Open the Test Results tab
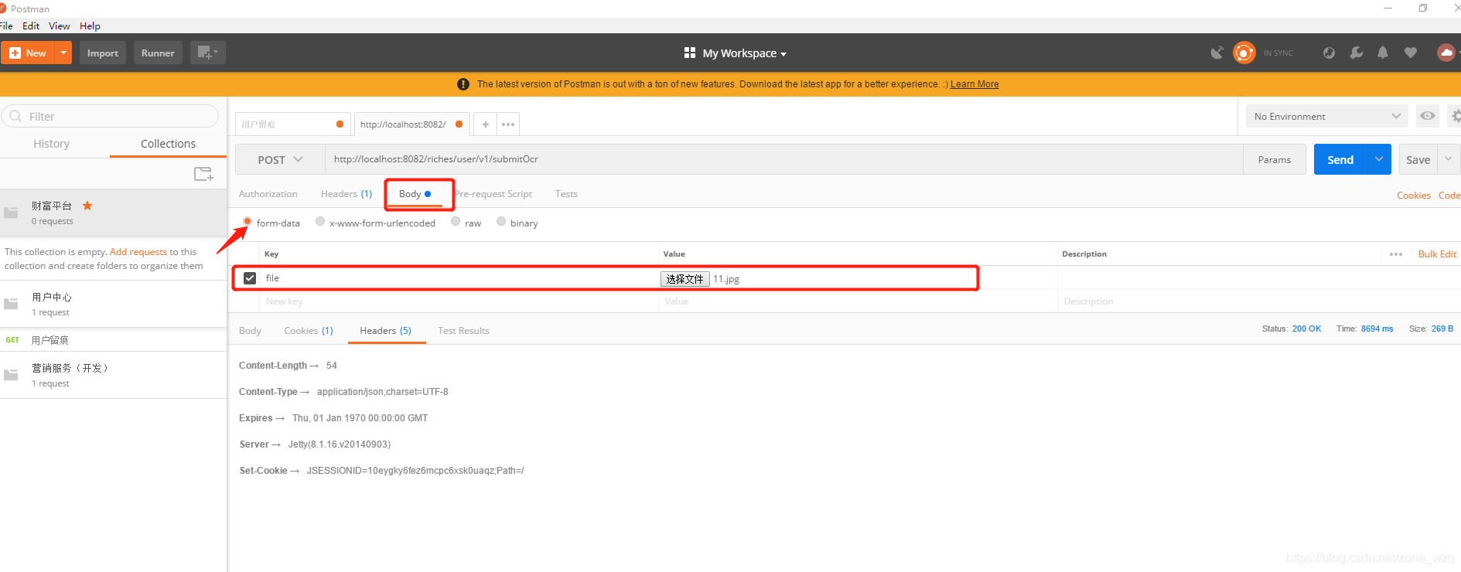This screenshot has width=1461, height=572. pyautogui.click(x=463, y=331)
